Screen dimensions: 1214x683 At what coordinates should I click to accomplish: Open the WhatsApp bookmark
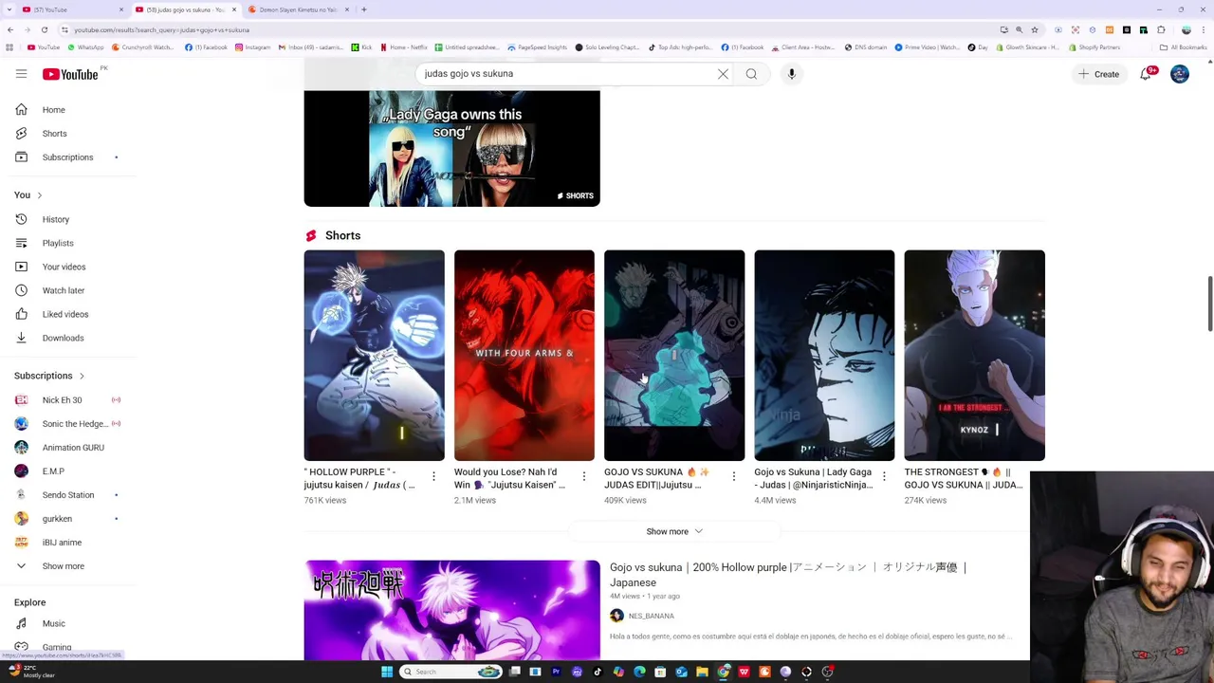(x=85, y=47)
